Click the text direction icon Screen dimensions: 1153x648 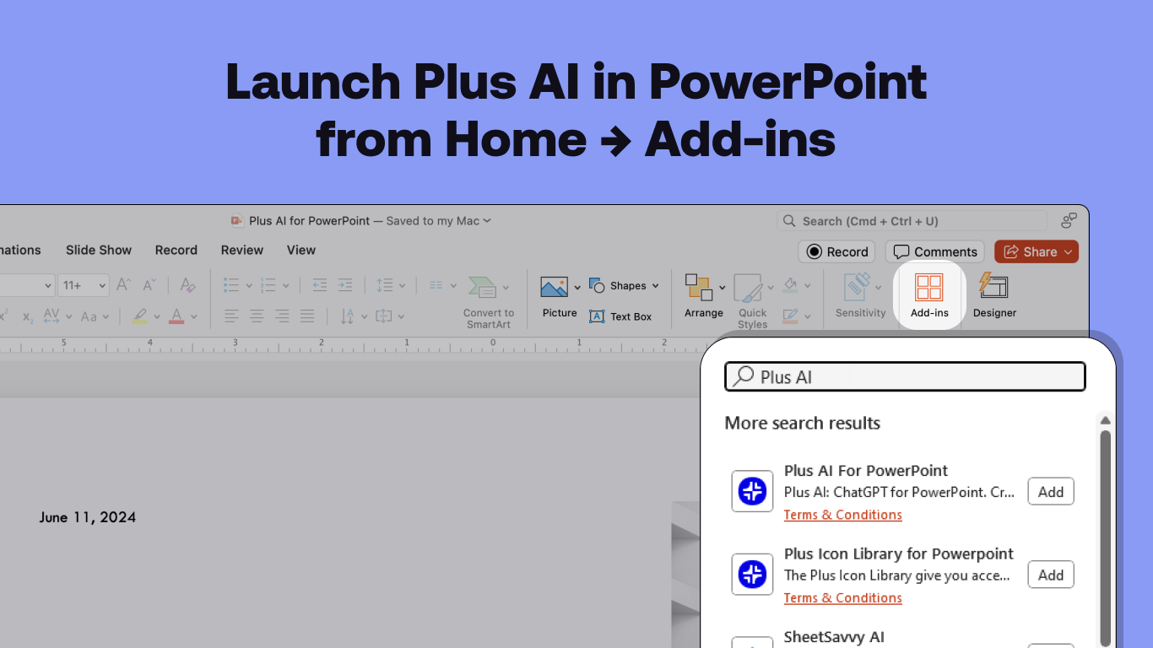click(347, 316)
